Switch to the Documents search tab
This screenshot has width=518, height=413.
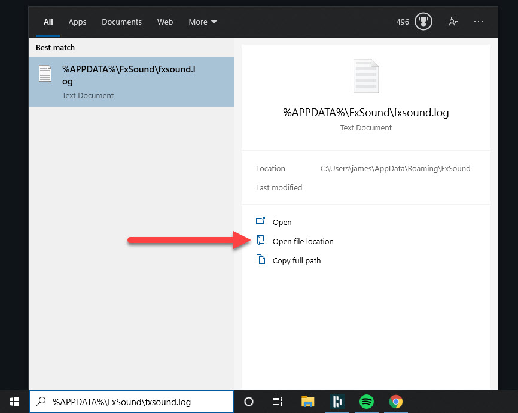click(121, 22)
